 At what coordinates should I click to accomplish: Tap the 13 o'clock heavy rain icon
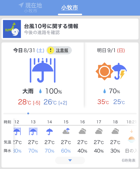coord(33,132)
